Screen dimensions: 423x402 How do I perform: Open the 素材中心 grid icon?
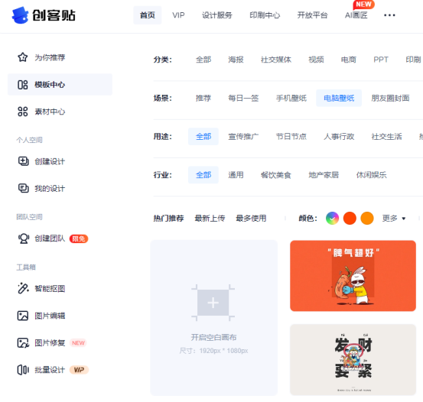(x=23, y=112)
